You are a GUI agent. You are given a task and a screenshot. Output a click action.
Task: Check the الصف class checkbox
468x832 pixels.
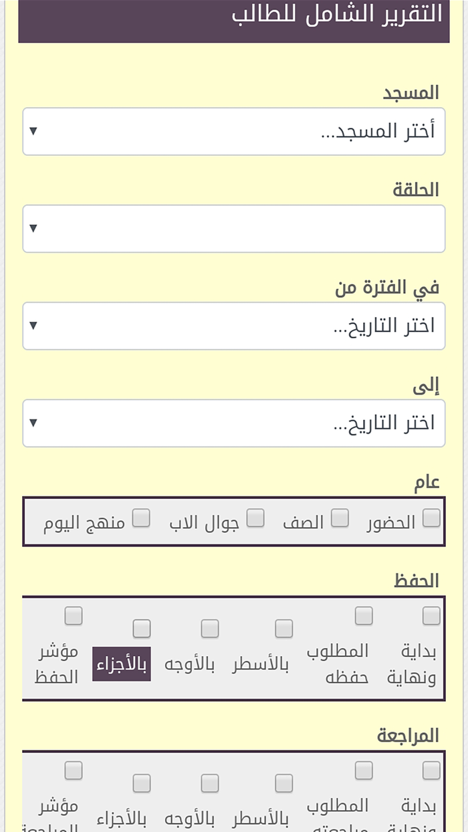click(x=340, y=516)
